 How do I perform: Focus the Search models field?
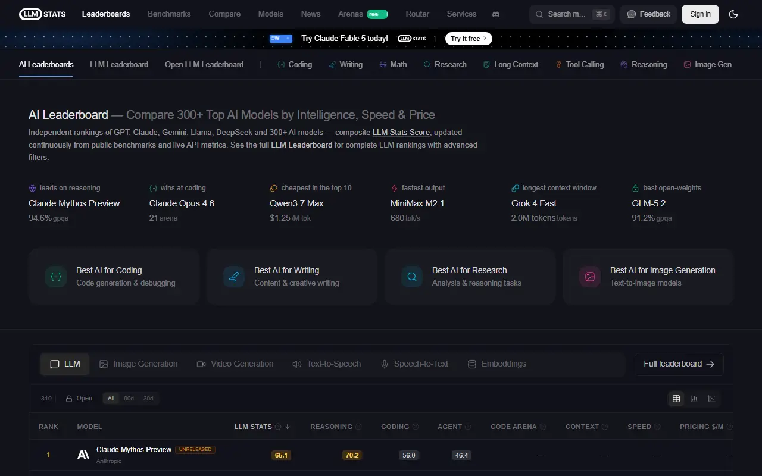point(572,14)
